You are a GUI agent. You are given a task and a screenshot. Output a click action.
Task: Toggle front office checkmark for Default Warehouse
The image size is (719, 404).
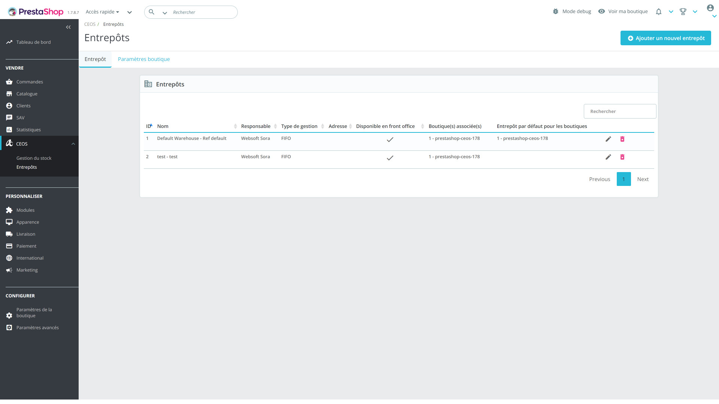pyautogui.click(x=390, y=140)
